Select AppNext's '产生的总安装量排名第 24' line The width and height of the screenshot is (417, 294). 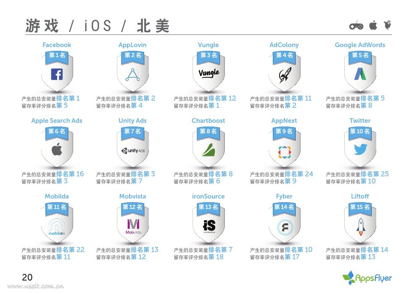click(x=281, y=174)
